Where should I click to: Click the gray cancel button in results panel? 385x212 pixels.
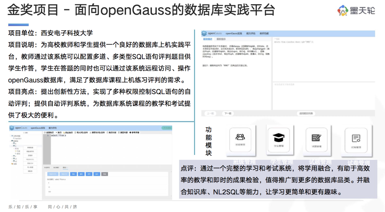pos(104,174)
